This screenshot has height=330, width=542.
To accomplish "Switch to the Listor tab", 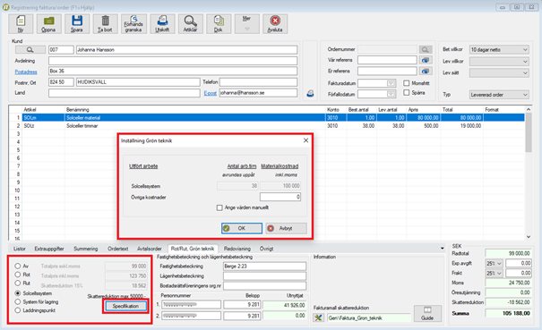I will click(x=20, y=249).
